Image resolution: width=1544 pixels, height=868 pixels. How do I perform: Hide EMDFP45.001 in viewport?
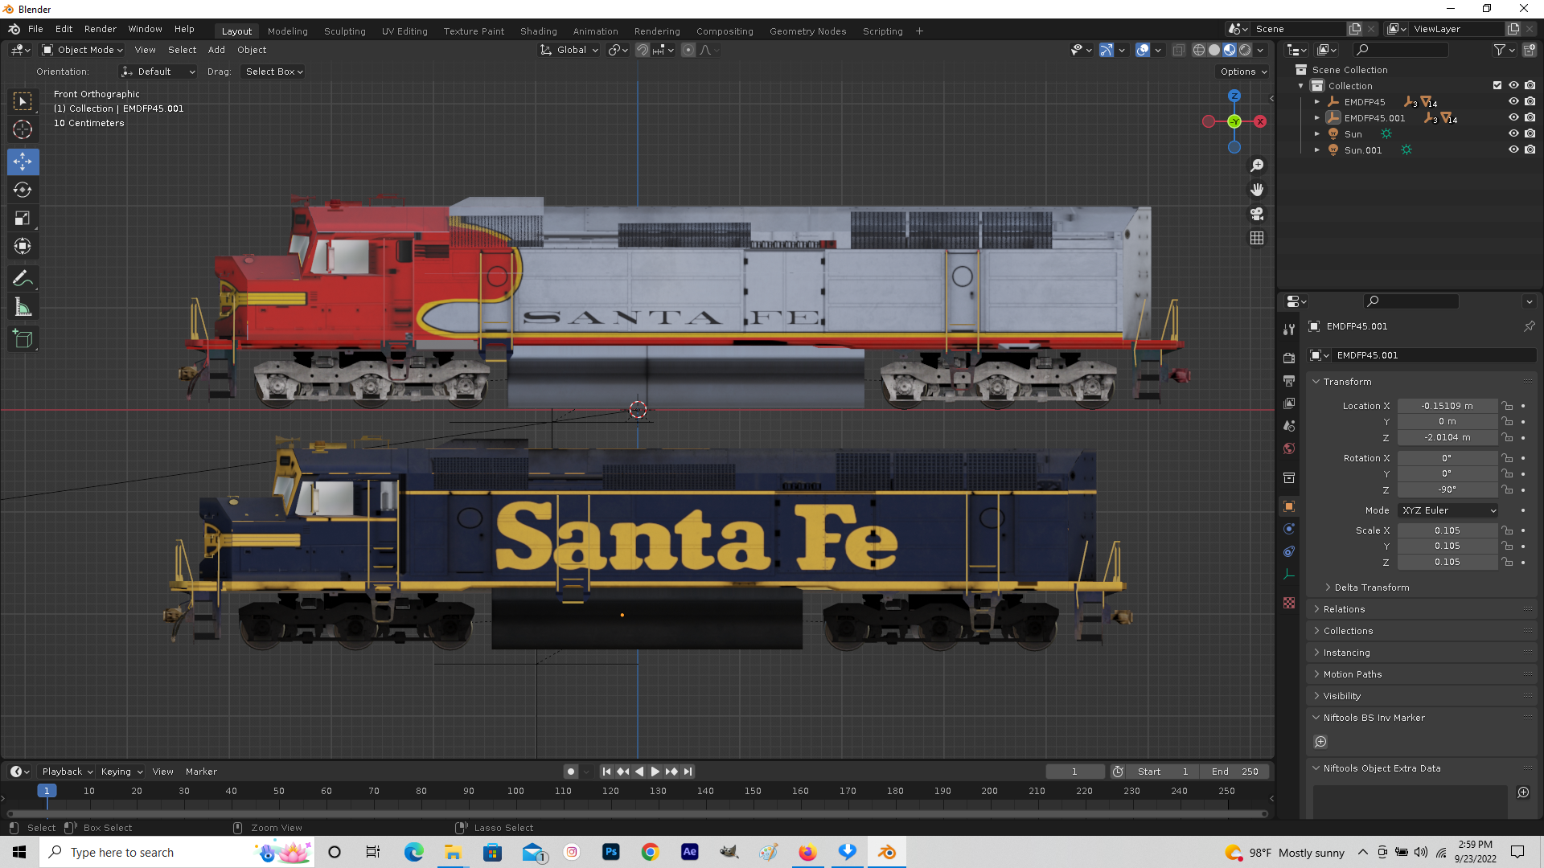(1513, 117)
